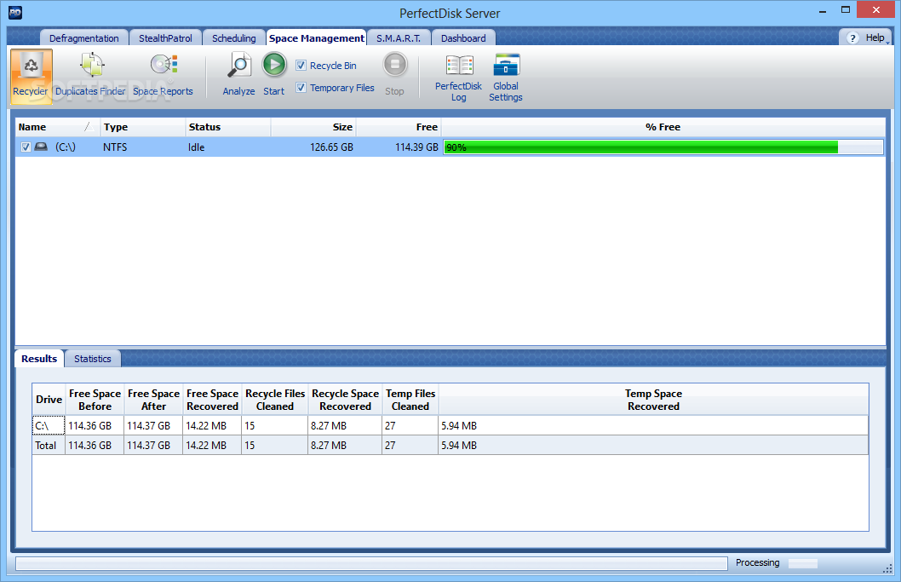Click the Analyze magnifier icon
This screenshot has height=582, width=901.
click(x=239, y=65)
